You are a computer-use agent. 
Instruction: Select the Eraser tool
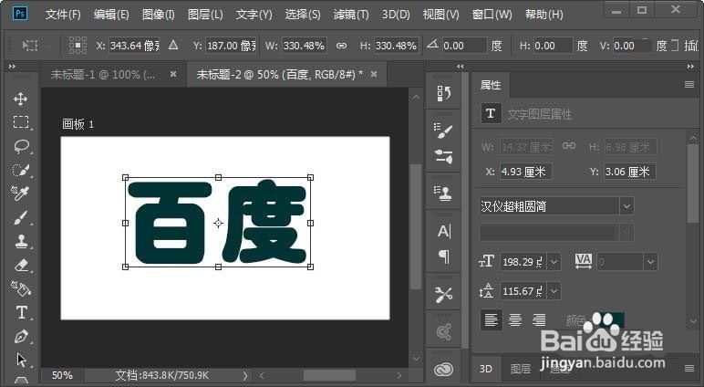(x=21, y=266)
